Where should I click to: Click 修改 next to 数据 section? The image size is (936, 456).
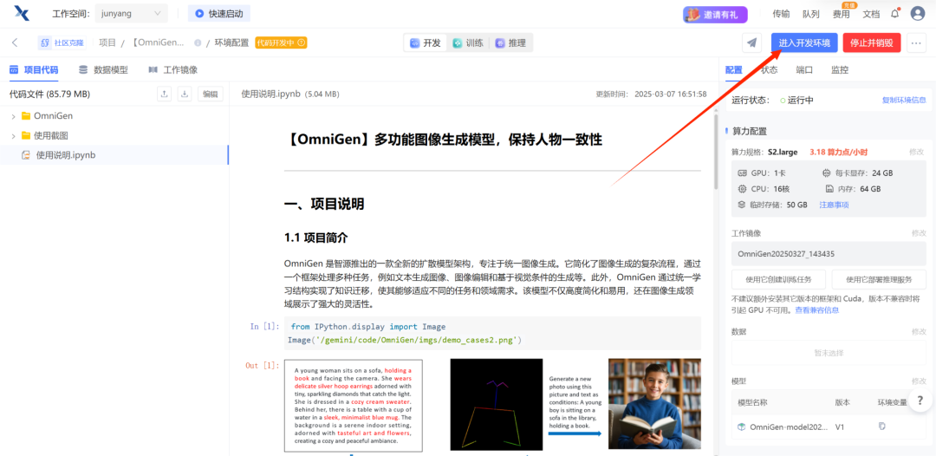click(x=919, y=331)
